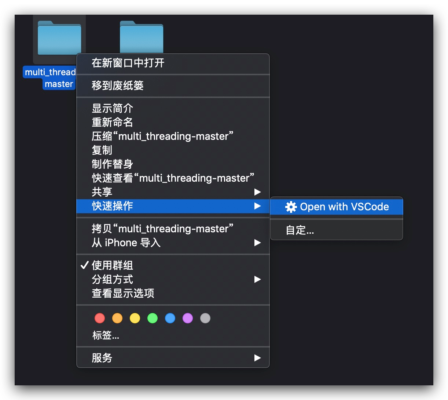This screenshot has width=448, height=400.
Task: Click the unselected blue folder icon
Action: (x=141, y=37)
